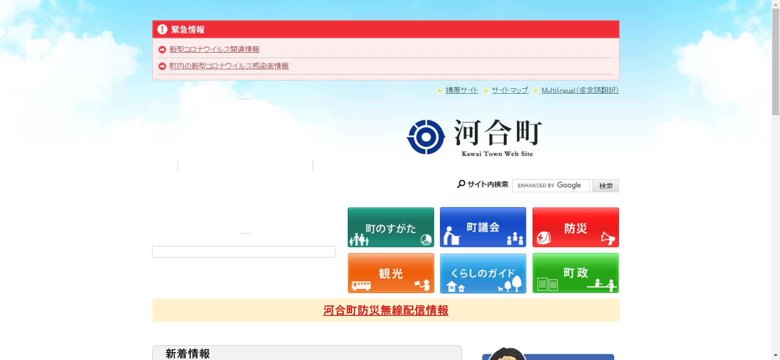The width and height of the screenshot is (780, 360).
Task: Click the magnifier icon by サイト内検索
Action: 461,184
